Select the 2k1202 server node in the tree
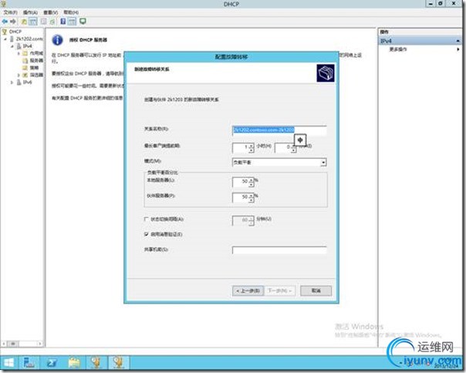 click(27, 39)
